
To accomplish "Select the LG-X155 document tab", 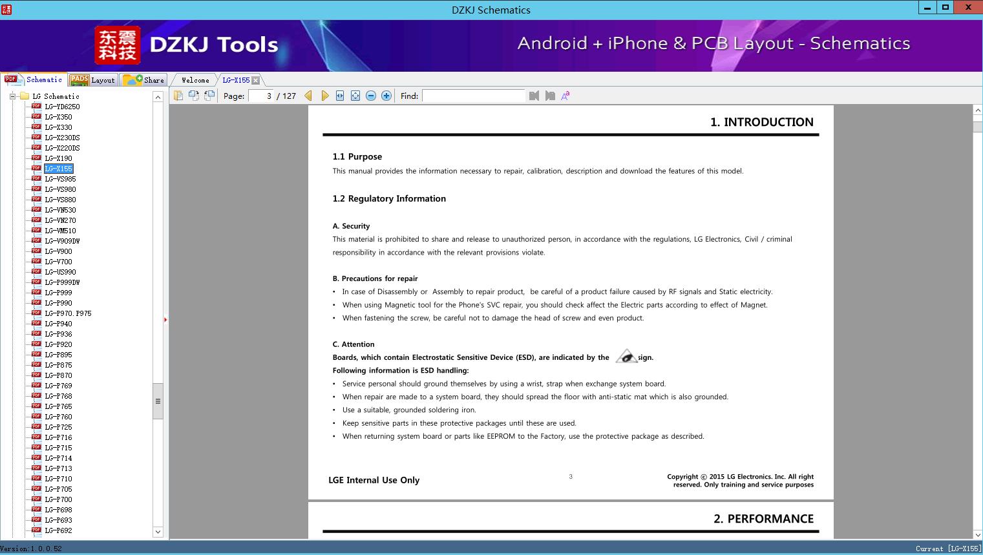I will (236, 80).
